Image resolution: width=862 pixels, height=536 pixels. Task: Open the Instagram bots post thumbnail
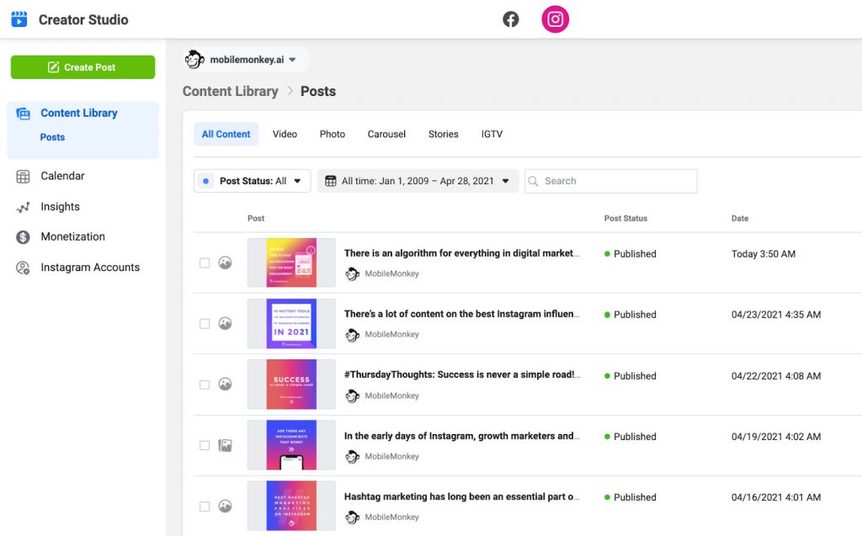[291, 445]
